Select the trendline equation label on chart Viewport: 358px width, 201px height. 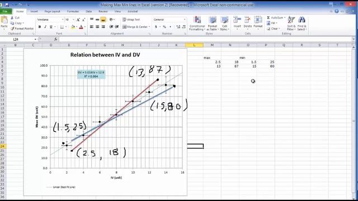[x=91, y=74]
